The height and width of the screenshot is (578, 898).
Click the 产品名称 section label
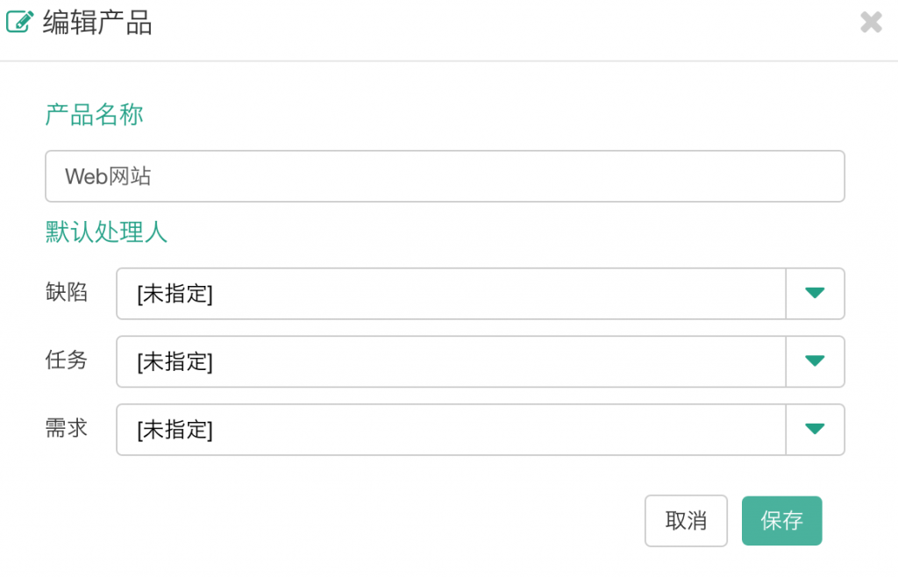pos(94,115)
